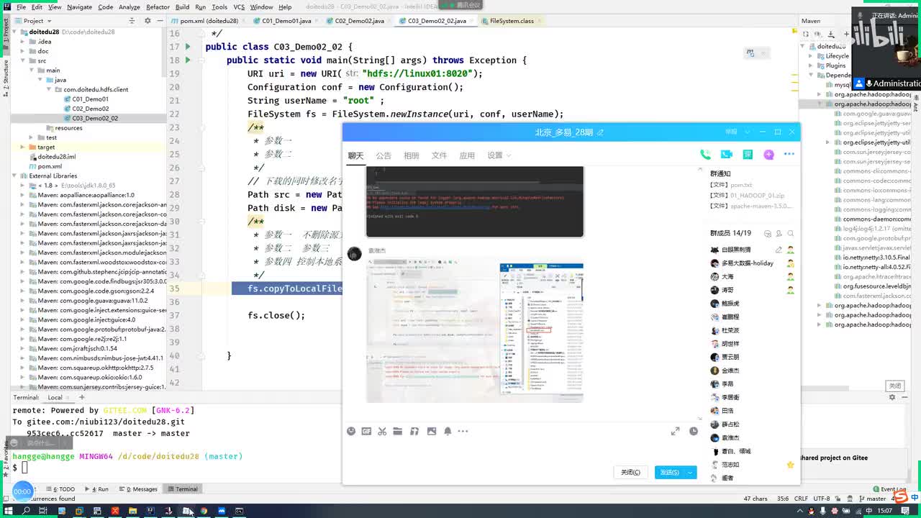This screenshot has height=518, width=921.
Task: Open message history clock icon
Action: [x=694, y=431]
